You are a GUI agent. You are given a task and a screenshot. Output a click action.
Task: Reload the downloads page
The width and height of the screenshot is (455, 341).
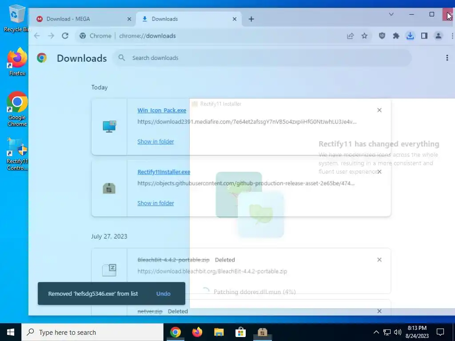65,36
